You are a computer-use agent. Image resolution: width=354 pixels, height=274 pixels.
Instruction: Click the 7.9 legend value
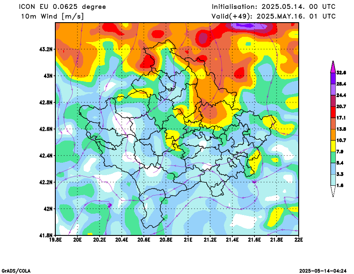click(x=340, y=152)
